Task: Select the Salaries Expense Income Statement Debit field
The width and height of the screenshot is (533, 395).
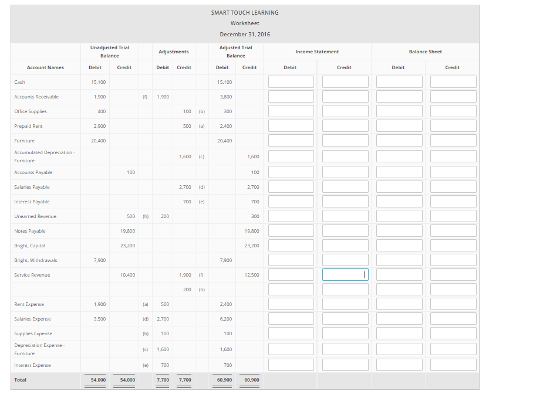Action: (291, 318)
